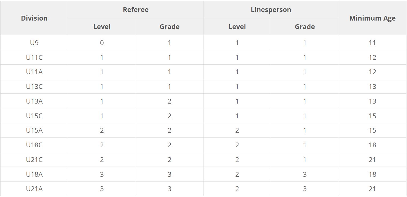The image size is (407, 197).
Task: Click the minimum age value for U9
Action: point(372,43)
